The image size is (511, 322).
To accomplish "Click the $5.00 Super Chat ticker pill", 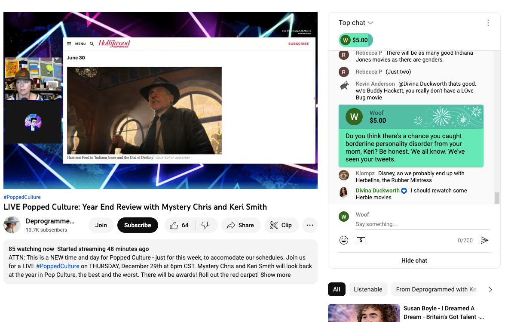I will [355, 40].
